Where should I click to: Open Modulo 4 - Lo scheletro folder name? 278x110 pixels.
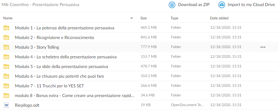66,57
